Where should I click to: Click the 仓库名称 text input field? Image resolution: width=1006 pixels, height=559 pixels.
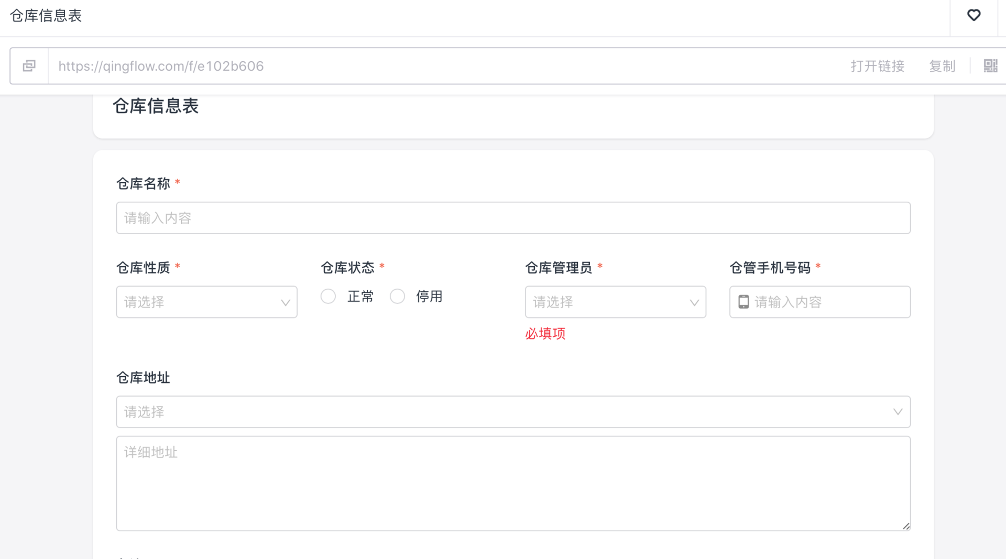(512, 218)
